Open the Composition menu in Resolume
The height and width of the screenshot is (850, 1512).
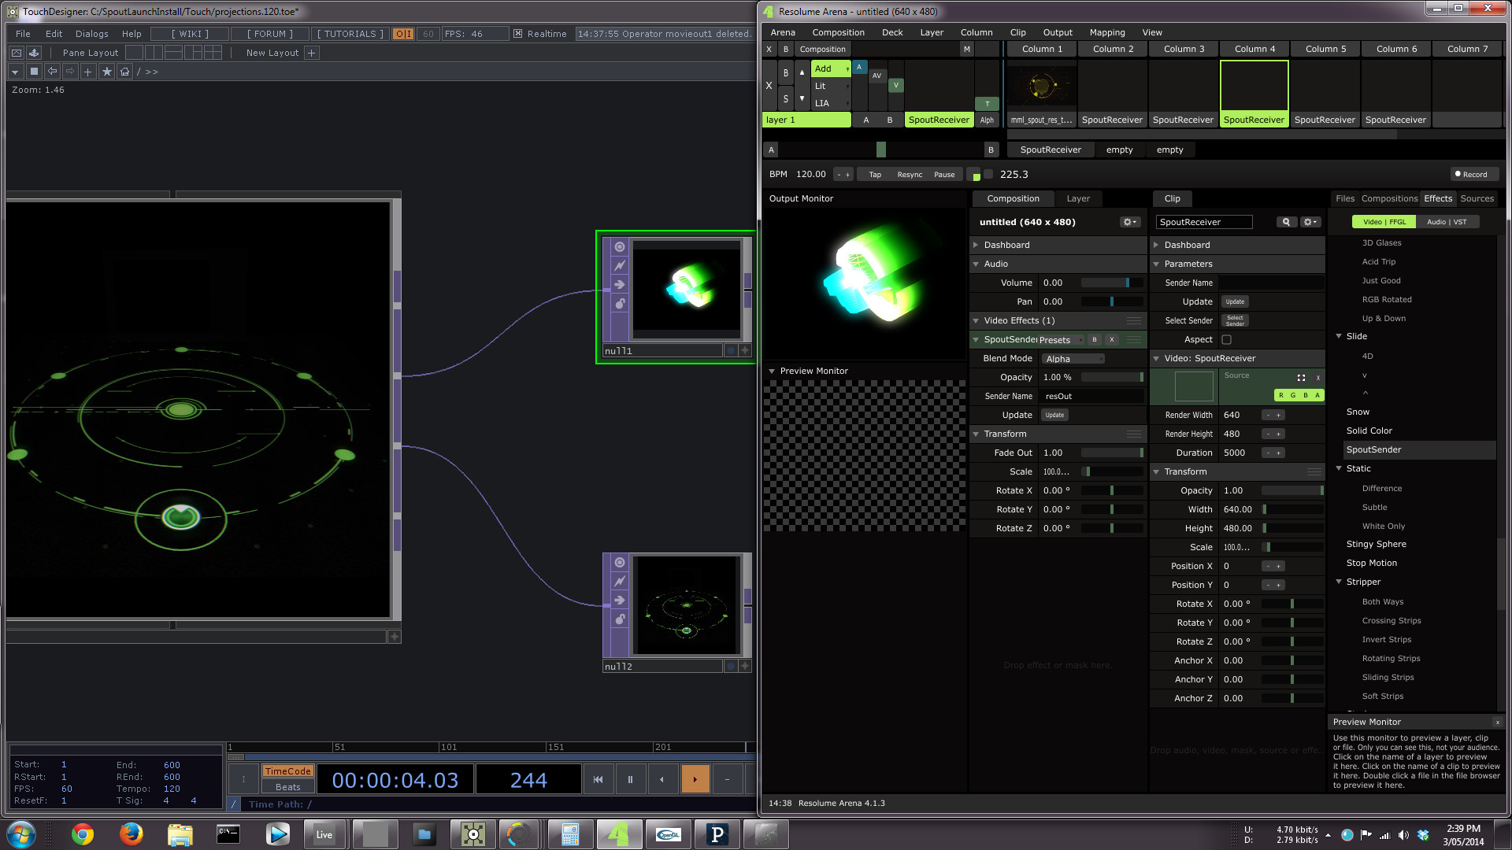838,32
